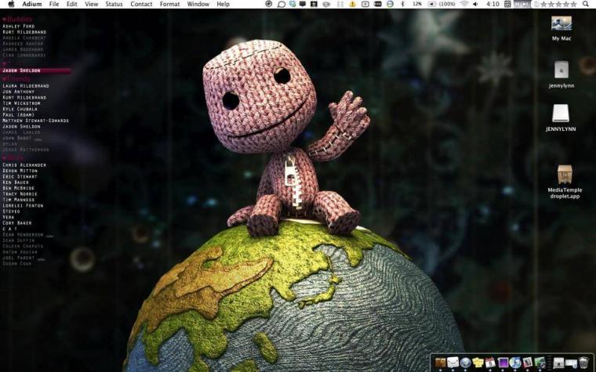Select contact Eric Stewart

point(20,176)
